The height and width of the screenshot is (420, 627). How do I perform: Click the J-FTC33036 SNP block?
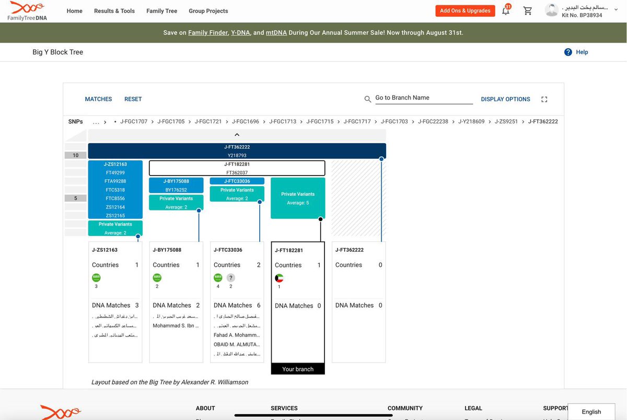[237, 181]
